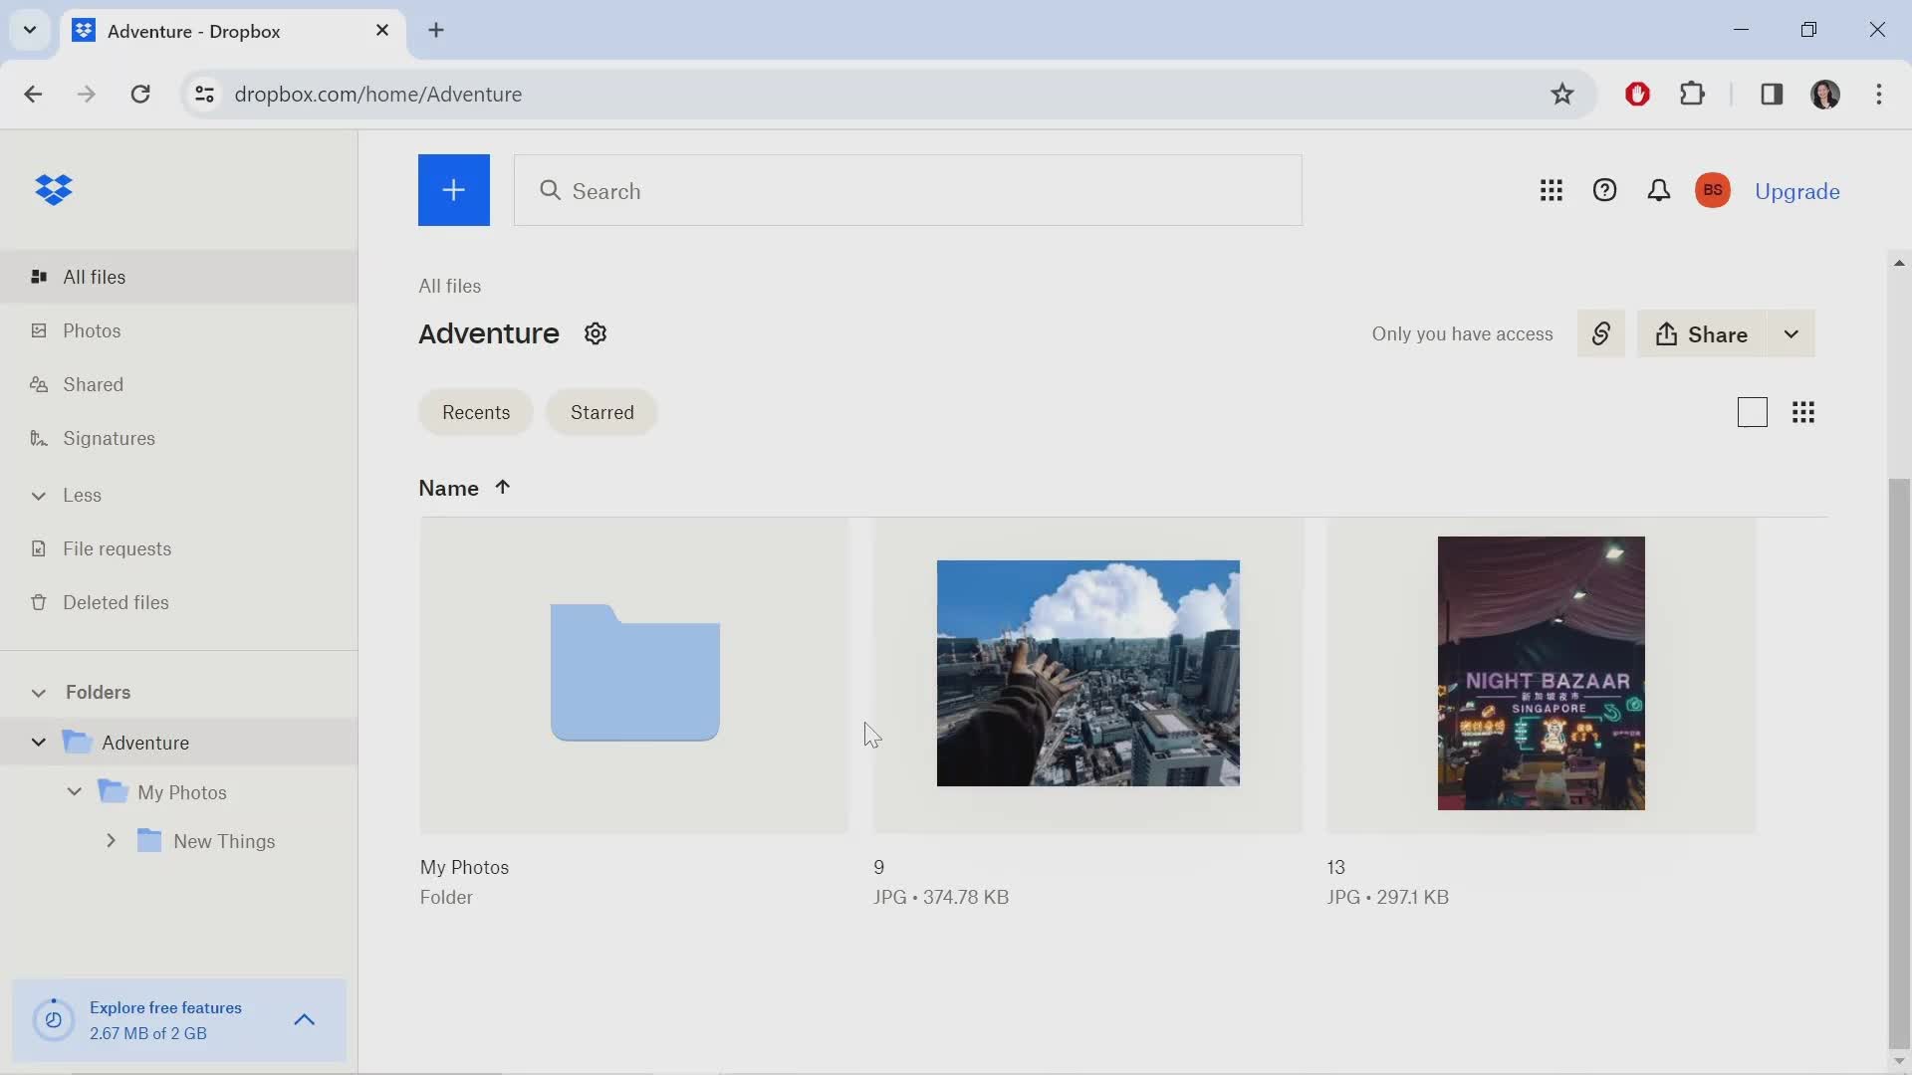1912x1075 pixels.
Task: View site information icon in address bar
Action: 204,94
